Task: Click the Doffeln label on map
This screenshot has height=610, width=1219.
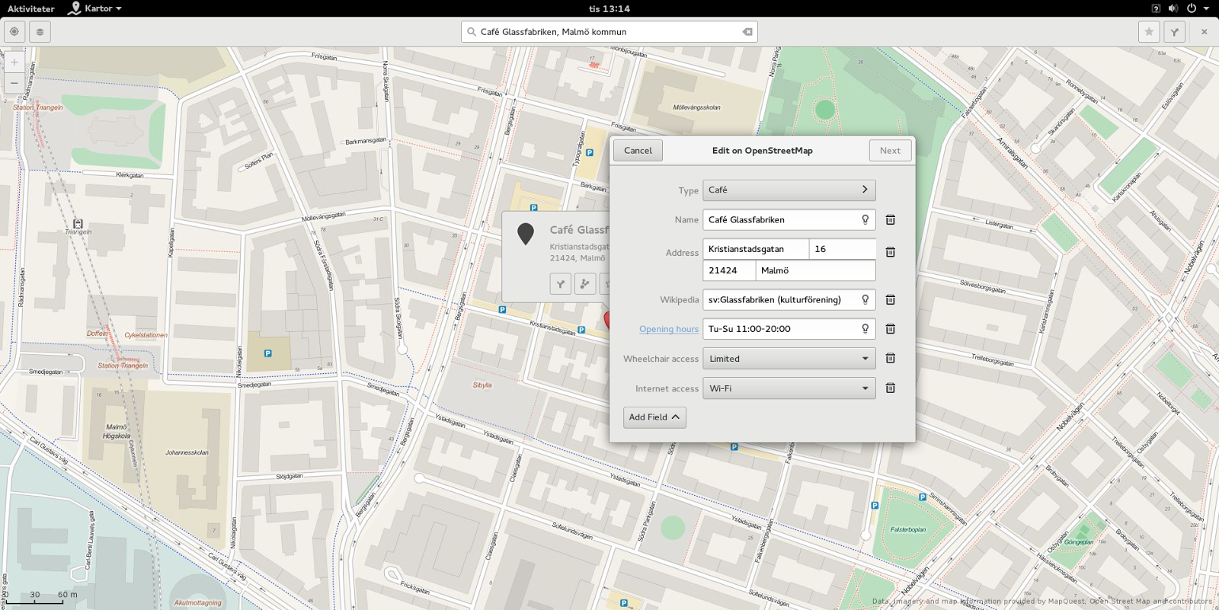Action: (97, 334)
